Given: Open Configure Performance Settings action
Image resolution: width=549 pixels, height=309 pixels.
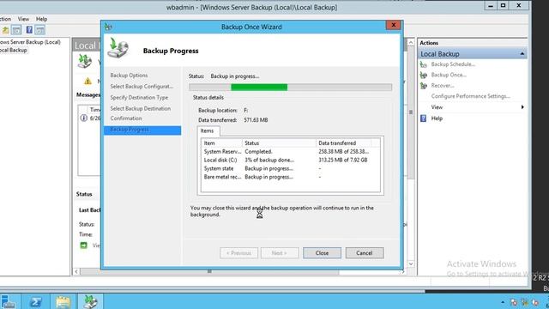Looking at the screenshot, I should pos(471,96).
